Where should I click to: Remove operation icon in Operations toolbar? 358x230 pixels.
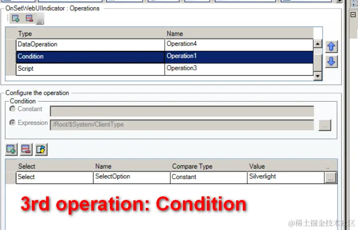tap(29, 18)
